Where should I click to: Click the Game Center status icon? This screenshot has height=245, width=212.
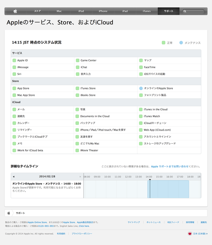point(78,60)
